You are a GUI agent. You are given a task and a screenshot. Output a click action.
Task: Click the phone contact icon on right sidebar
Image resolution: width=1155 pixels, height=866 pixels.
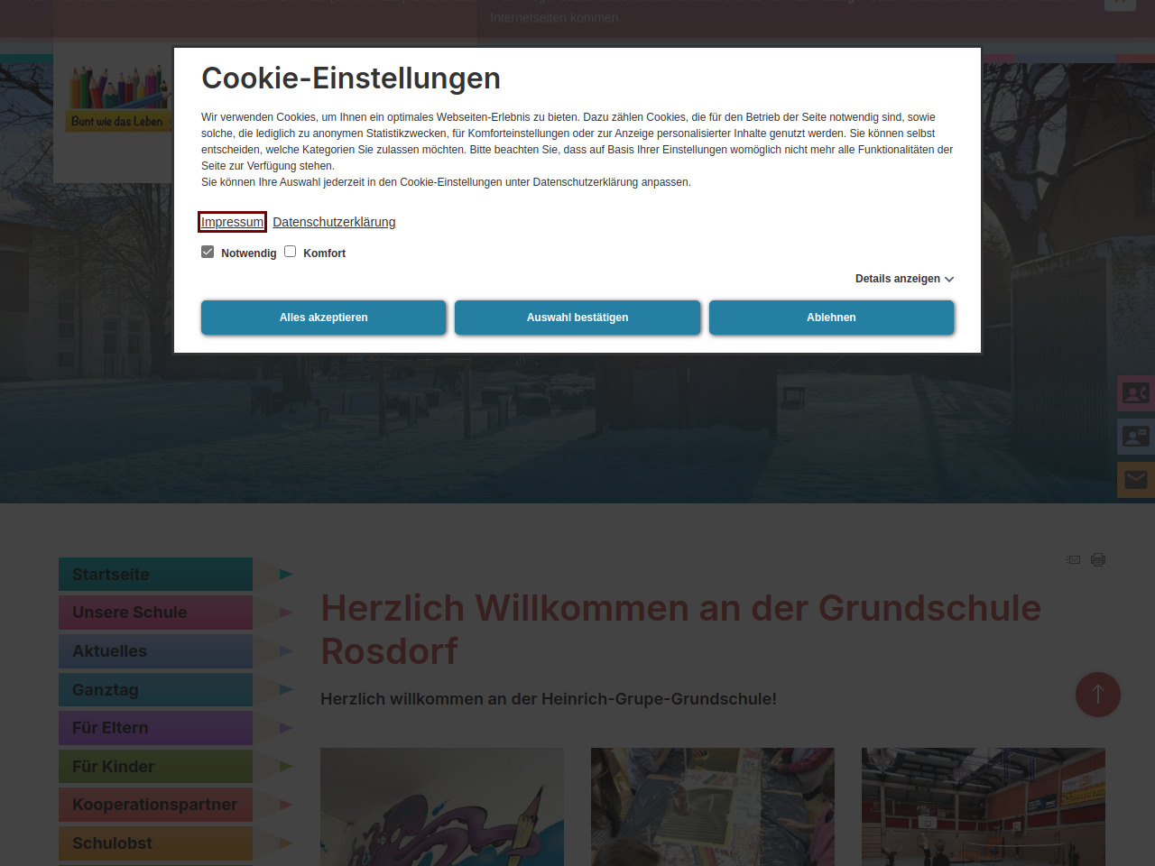pyautogui.click(x=1135, y=393)
